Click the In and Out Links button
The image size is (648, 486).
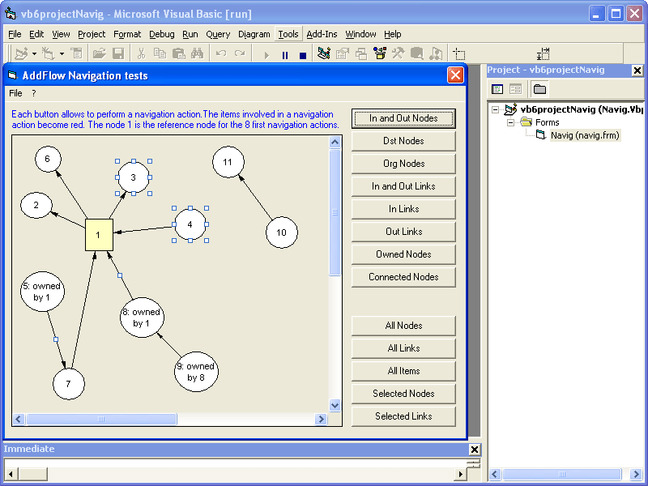403,186
